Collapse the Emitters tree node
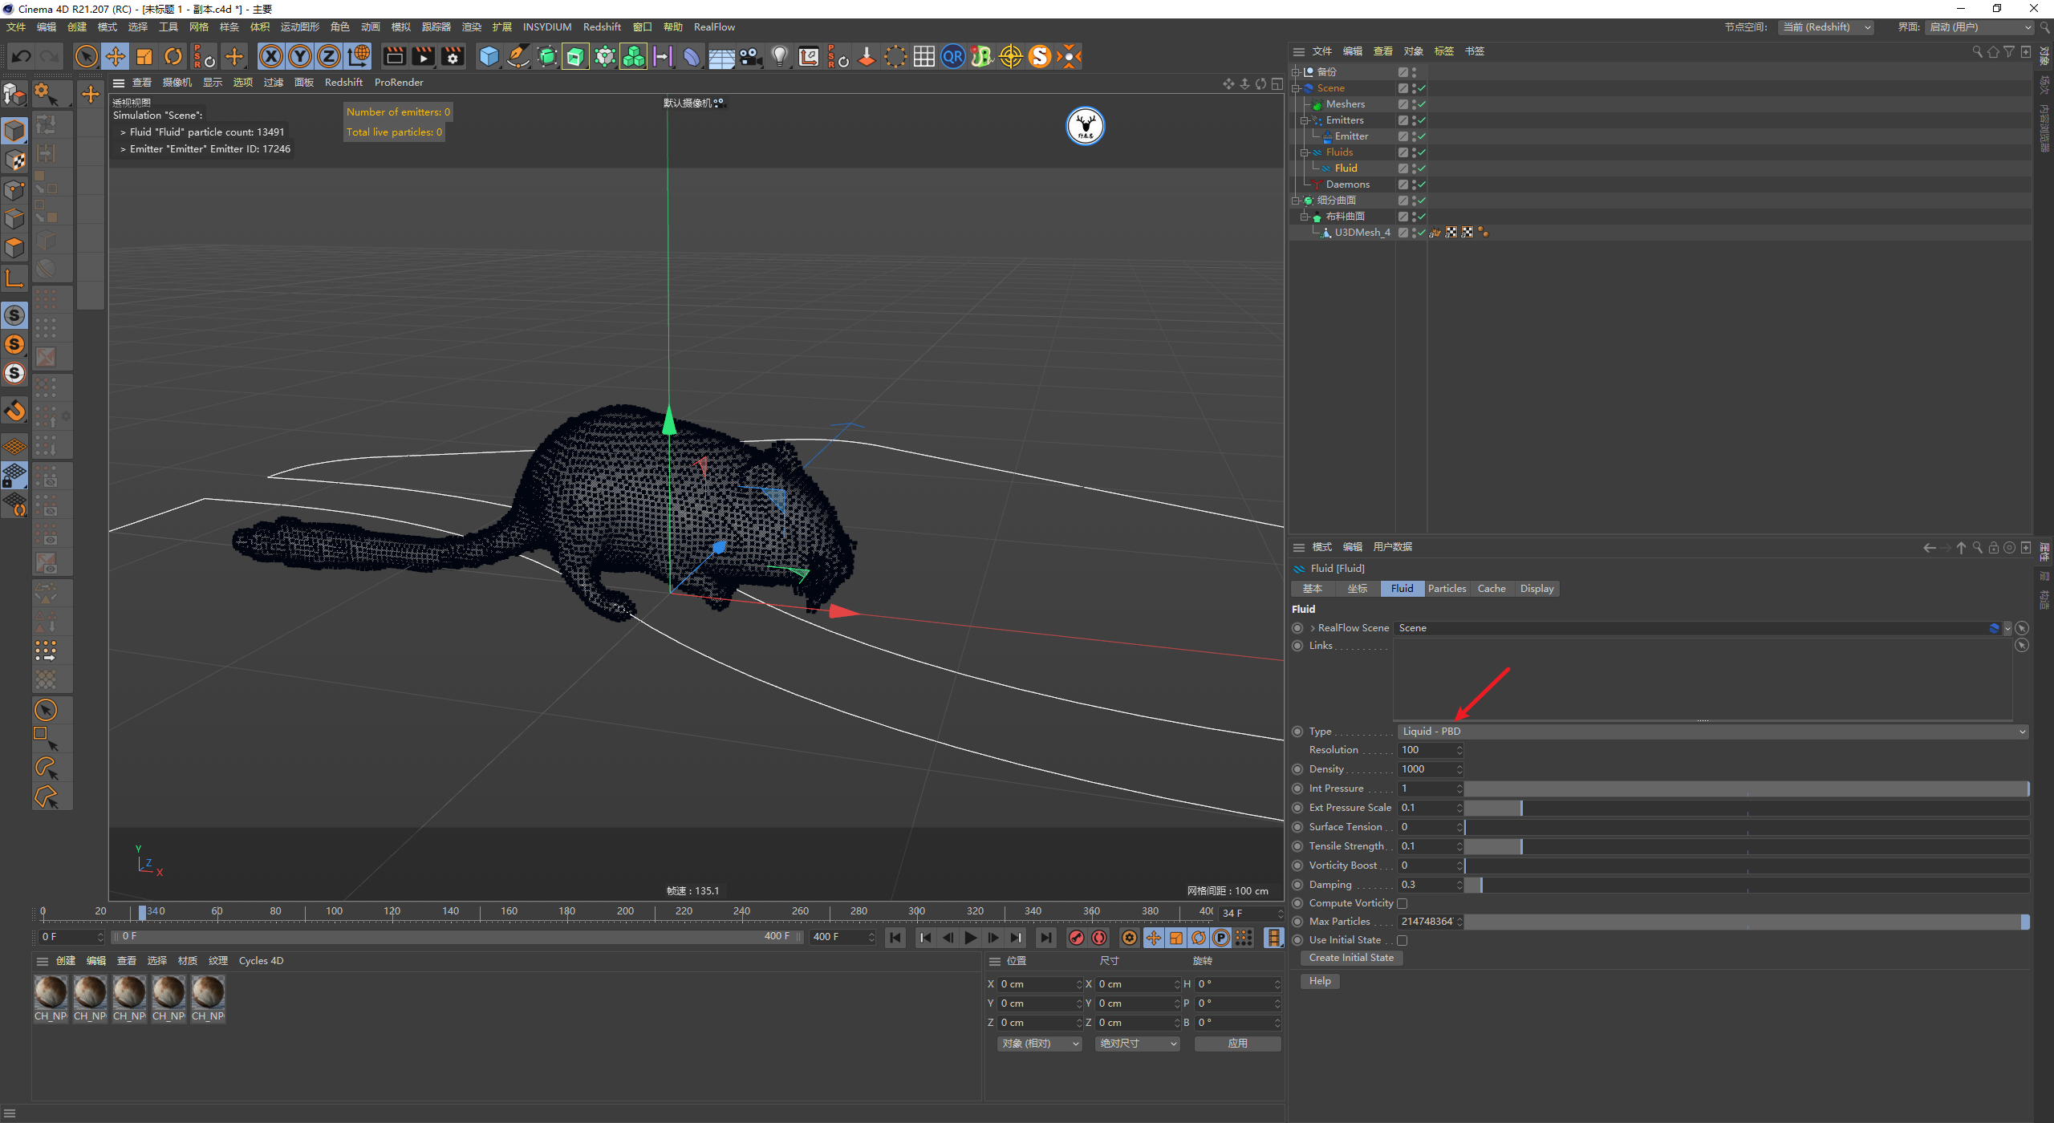This screenshot has width=2054, height=1123. 1305,120
